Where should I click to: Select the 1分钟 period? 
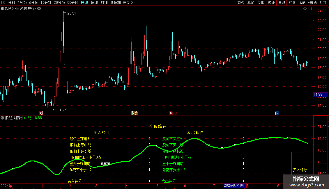coord(22,3)
